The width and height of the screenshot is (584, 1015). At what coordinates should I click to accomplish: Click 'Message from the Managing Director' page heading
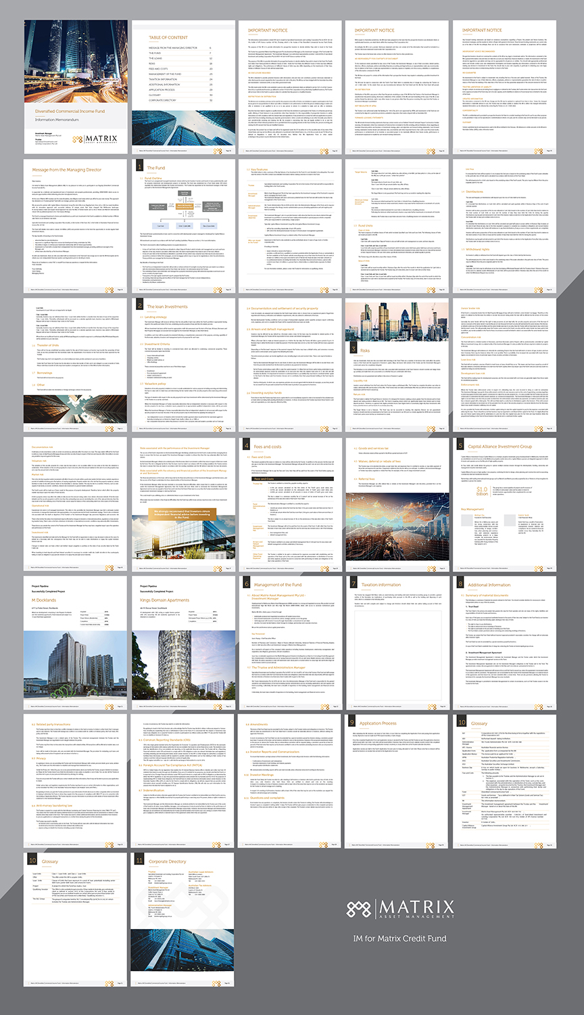[x=67, y=170]
